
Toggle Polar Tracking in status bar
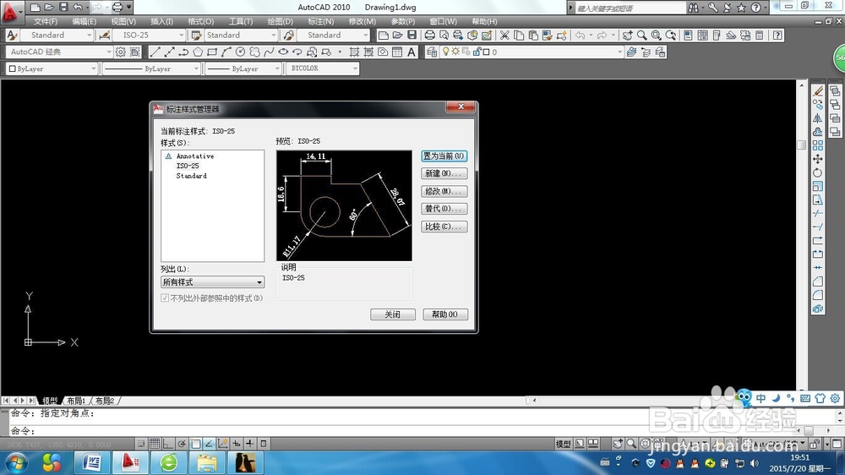point(183,444)
